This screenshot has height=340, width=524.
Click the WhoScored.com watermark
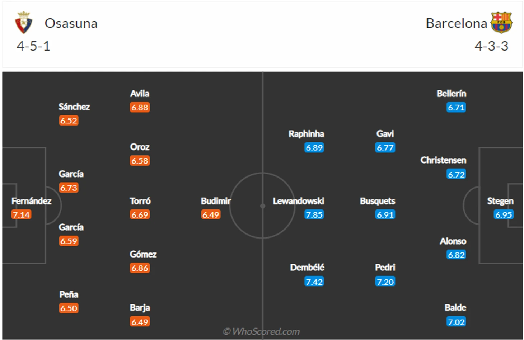tap(261, 331)
